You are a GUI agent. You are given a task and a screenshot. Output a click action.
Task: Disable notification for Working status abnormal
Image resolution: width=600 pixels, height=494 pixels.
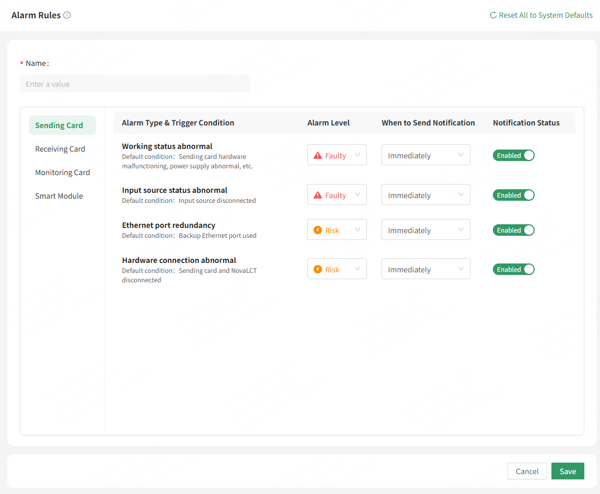pos(513,155)
